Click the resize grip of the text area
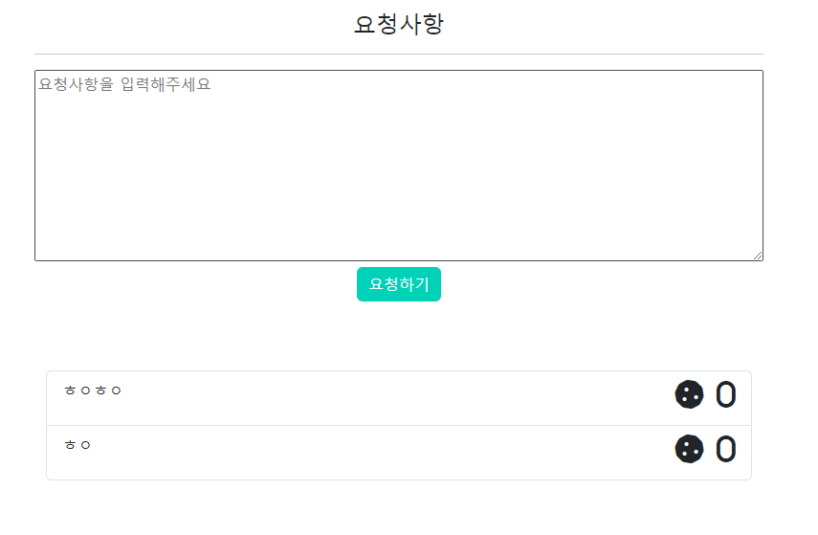This screenshot has width=818, height=535. 758,256
